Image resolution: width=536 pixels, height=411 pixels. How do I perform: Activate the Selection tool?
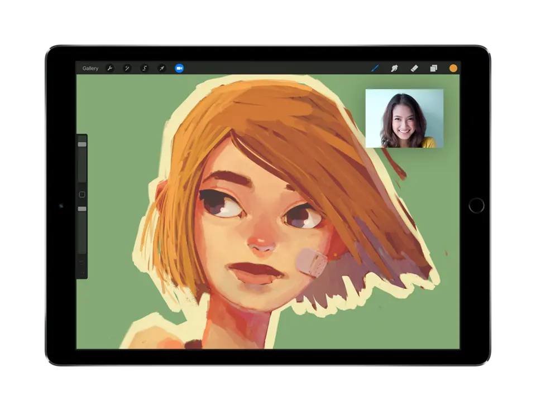click(x=145, y=68)
